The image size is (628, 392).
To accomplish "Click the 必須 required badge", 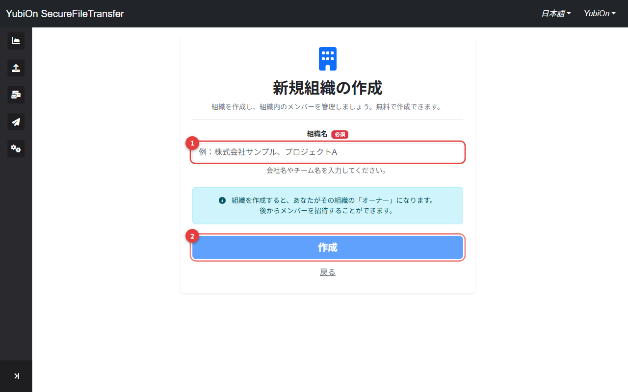I will [x=340, y=134].
